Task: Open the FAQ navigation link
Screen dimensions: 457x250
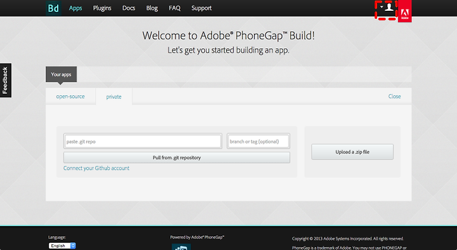Action: (175, 8)
